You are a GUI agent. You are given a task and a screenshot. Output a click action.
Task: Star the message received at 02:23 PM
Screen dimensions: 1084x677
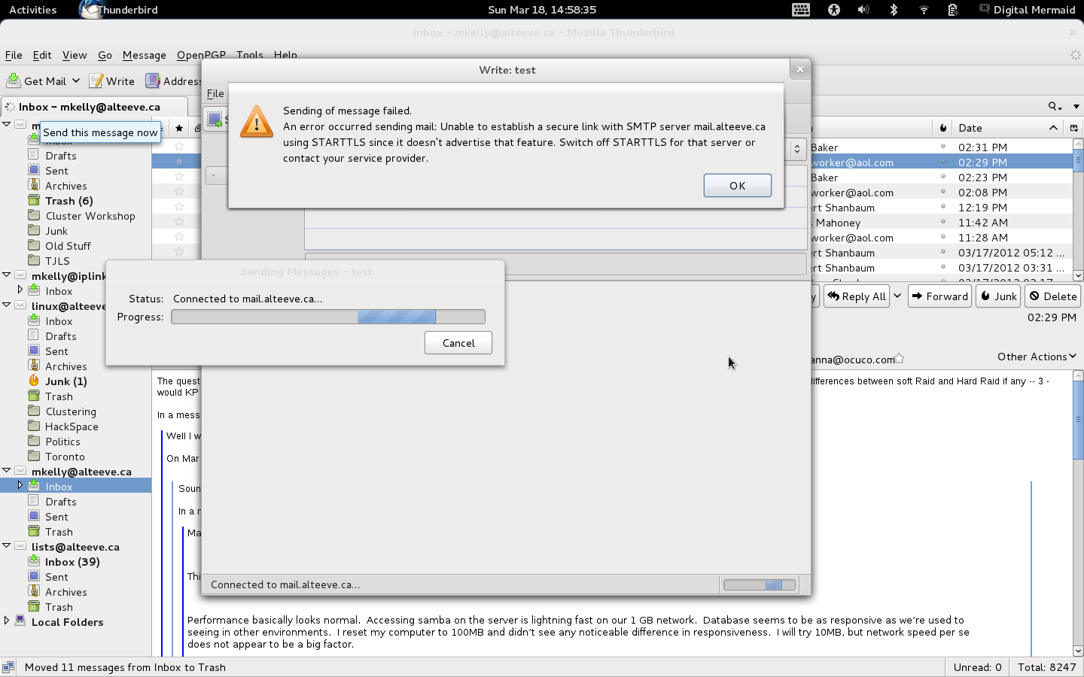click(x=179, y=177)
